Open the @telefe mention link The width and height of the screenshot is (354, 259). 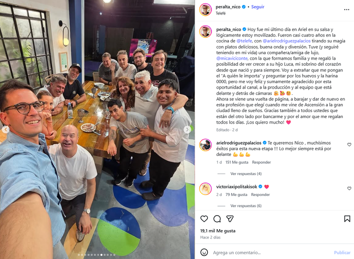pos(244,41)
